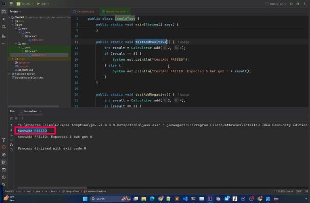The height and width of the screenshot is (203, 310).
Task: Open the Commit tool window icon
Action: click(x=4, y=19)
